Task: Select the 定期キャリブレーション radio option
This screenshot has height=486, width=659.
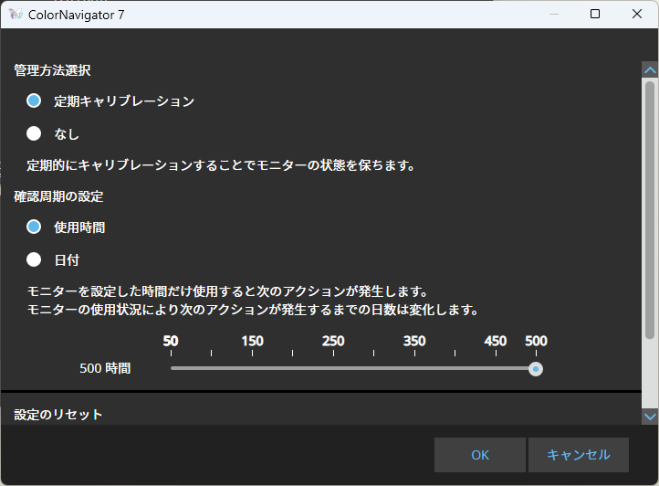Action: pos(34,101)
